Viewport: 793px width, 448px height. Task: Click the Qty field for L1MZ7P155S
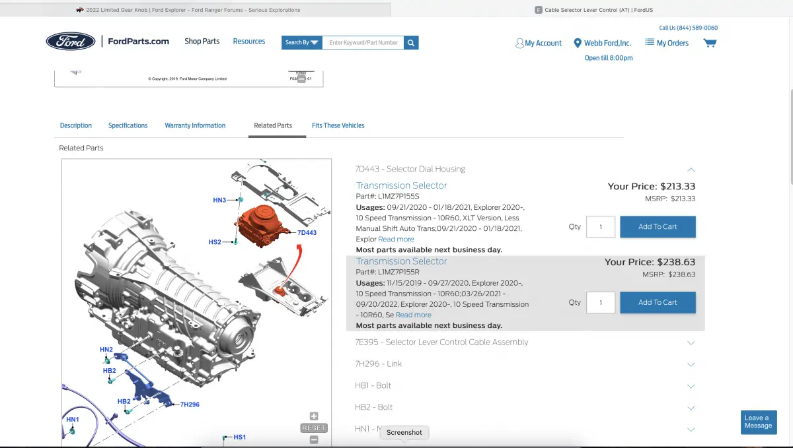tap(601, 226)
